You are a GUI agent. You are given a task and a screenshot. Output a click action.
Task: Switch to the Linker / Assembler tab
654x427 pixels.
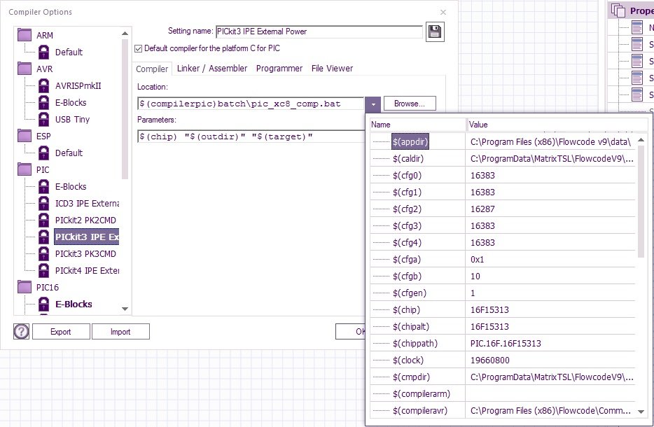click(x=211, y=69)
